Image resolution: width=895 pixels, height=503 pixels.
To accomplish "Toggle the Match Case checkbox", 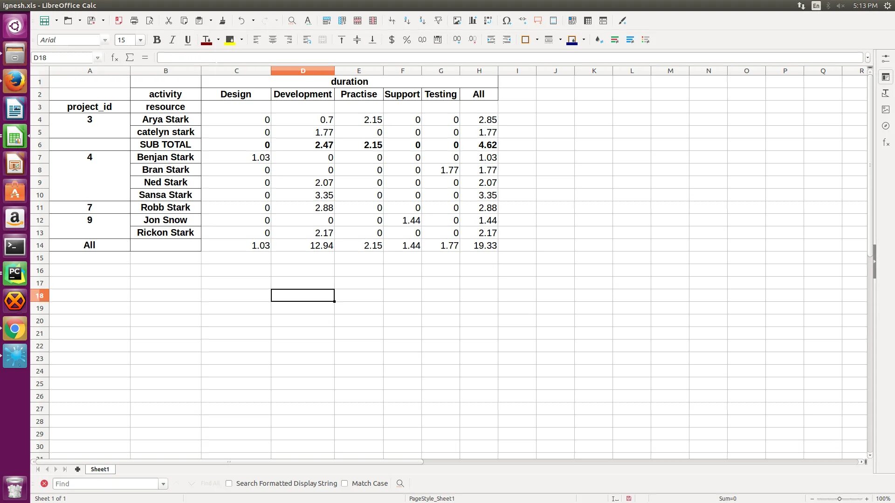I will [x=344, y=483].
